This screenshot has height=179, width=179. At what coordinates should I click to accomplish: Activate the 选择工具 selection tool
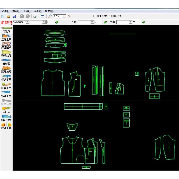[6, 38]
